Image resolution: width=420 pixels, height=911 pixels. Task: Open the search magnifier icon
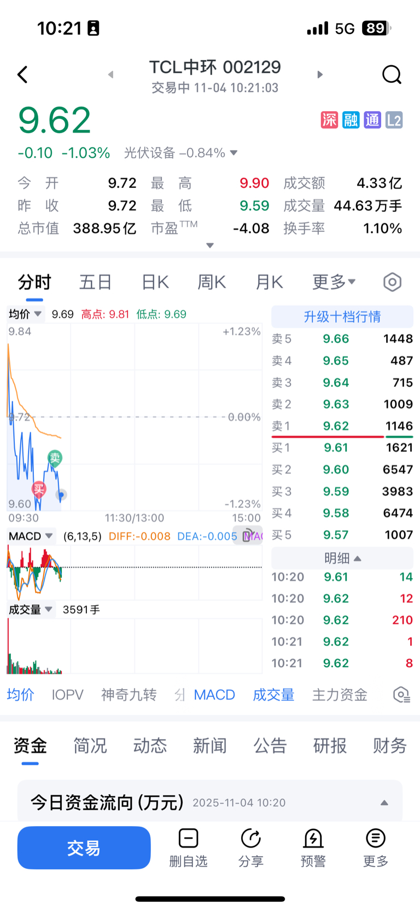(x=392, y=75)
